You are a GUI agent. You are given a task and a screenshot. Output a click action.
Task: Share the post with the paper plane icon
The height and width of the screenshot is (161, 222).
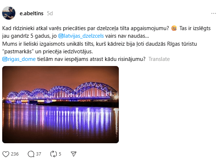tap(74, 154)
